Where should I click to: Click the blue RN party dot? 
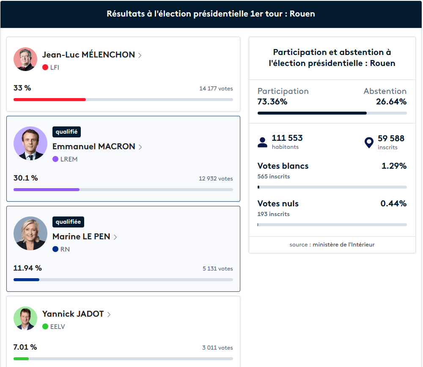pyautogui.click(x=55, y=249)
